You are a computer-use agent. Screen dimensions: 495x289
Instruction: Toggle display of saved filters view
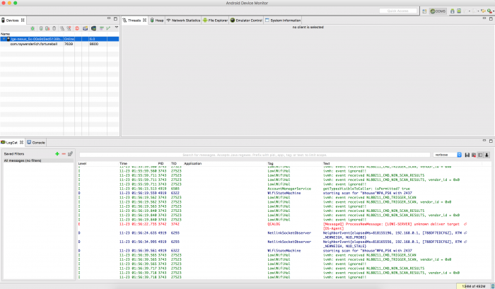pyautogui.click(x=480, y=155)
